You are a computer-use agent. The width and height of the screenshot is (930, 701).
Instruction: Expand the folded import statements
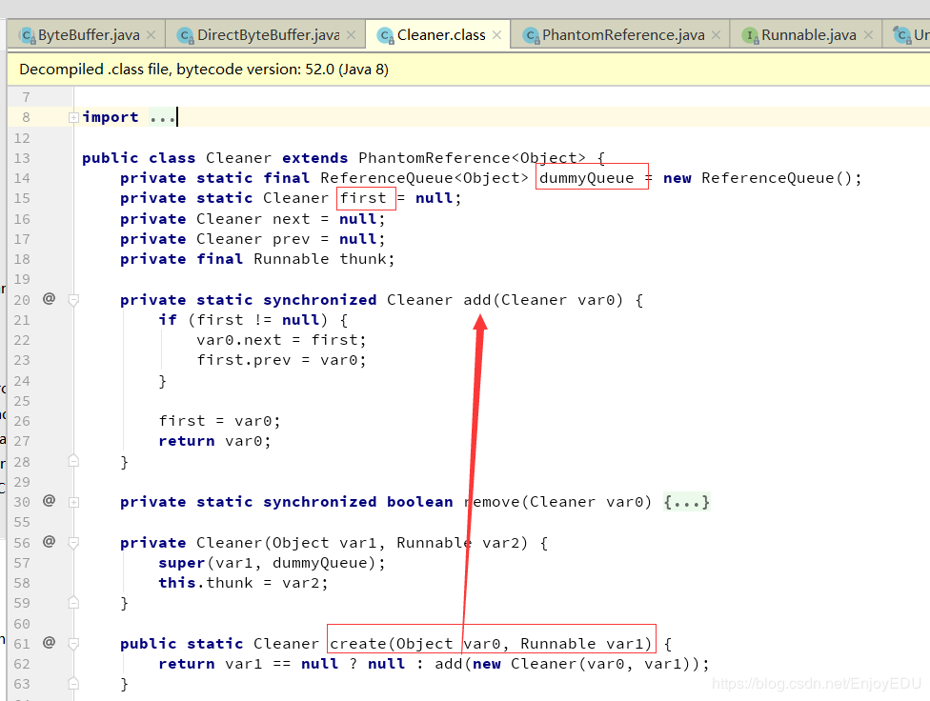pyautogui.click(x=73, y=117)
